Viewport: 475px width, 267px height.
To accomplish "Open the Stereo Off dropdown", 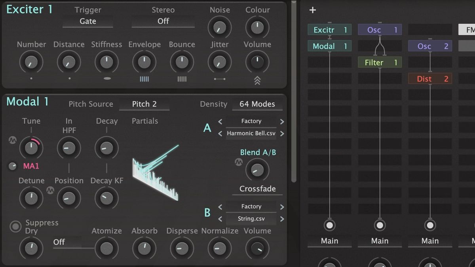I will tap(163, 21).
